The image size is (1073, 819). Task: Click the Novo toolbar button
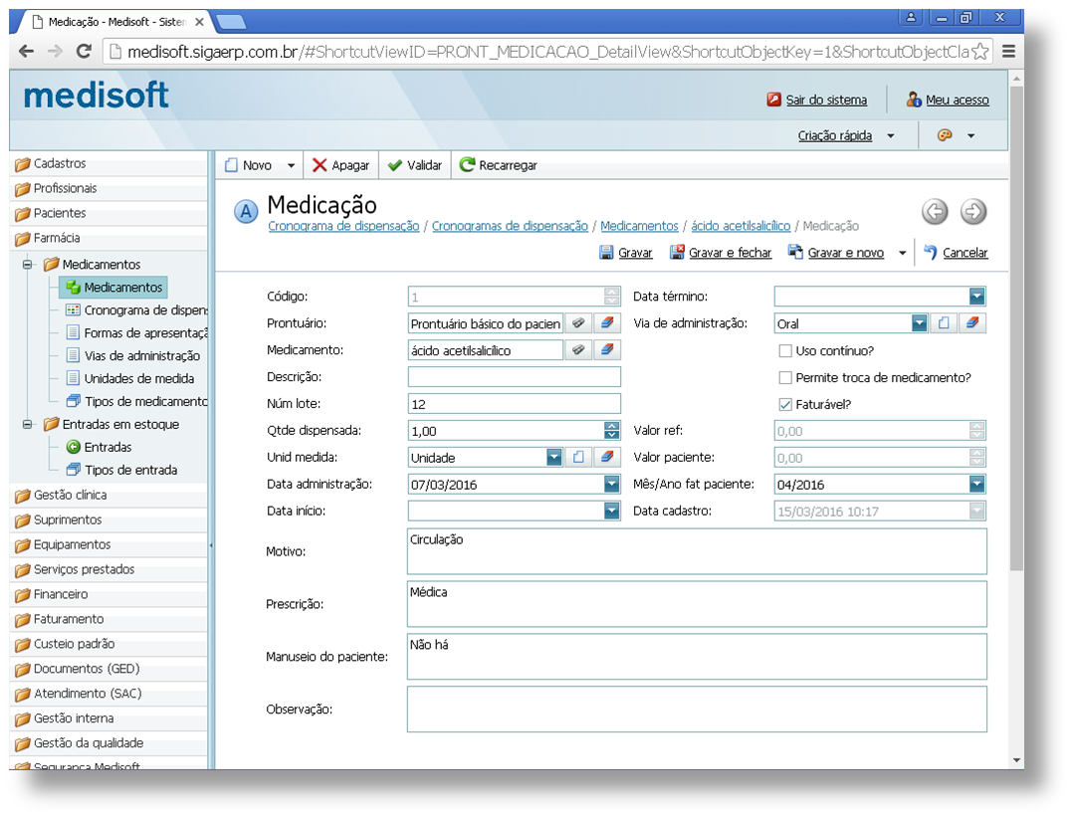click(249, 165)
